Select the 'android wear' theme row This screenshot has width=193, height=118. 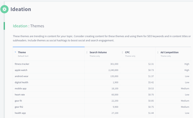pos(102,76)
